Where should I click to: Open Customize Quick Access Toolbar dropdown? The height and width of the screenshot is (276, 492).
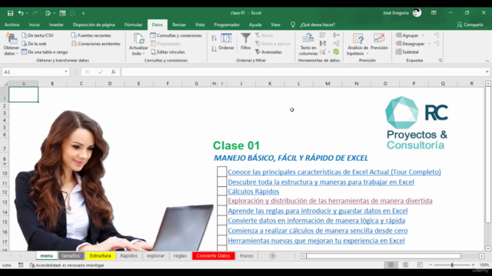(x=83, y=13)
